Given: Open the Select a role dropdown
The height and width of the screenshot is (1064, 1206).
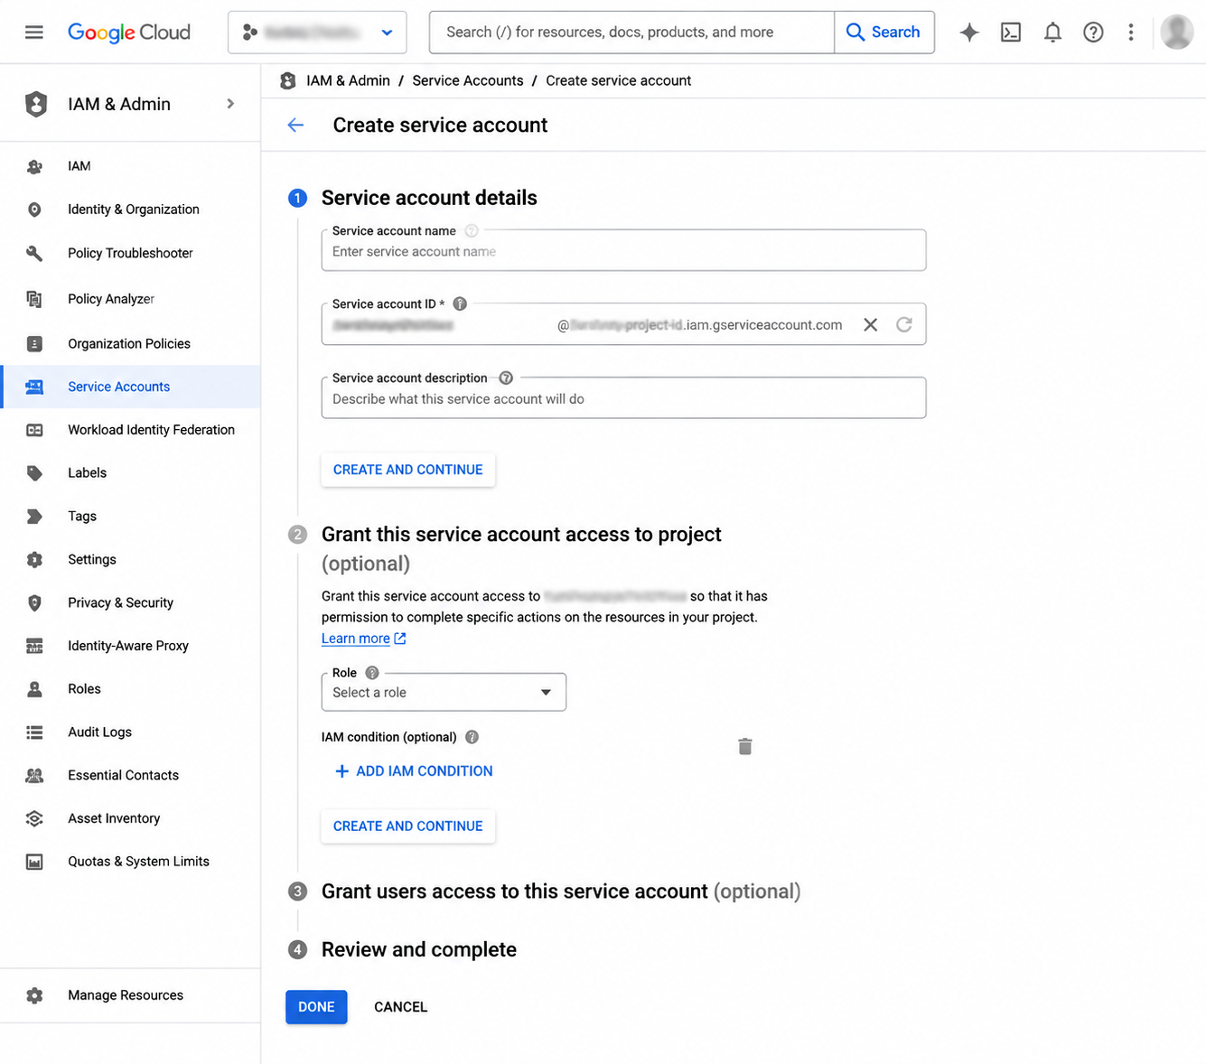Looking at the screenshot, I should (444, 693).
